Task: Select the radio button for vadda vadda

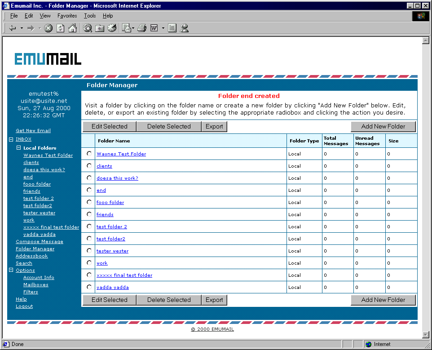Action: [x=89, y=287]
